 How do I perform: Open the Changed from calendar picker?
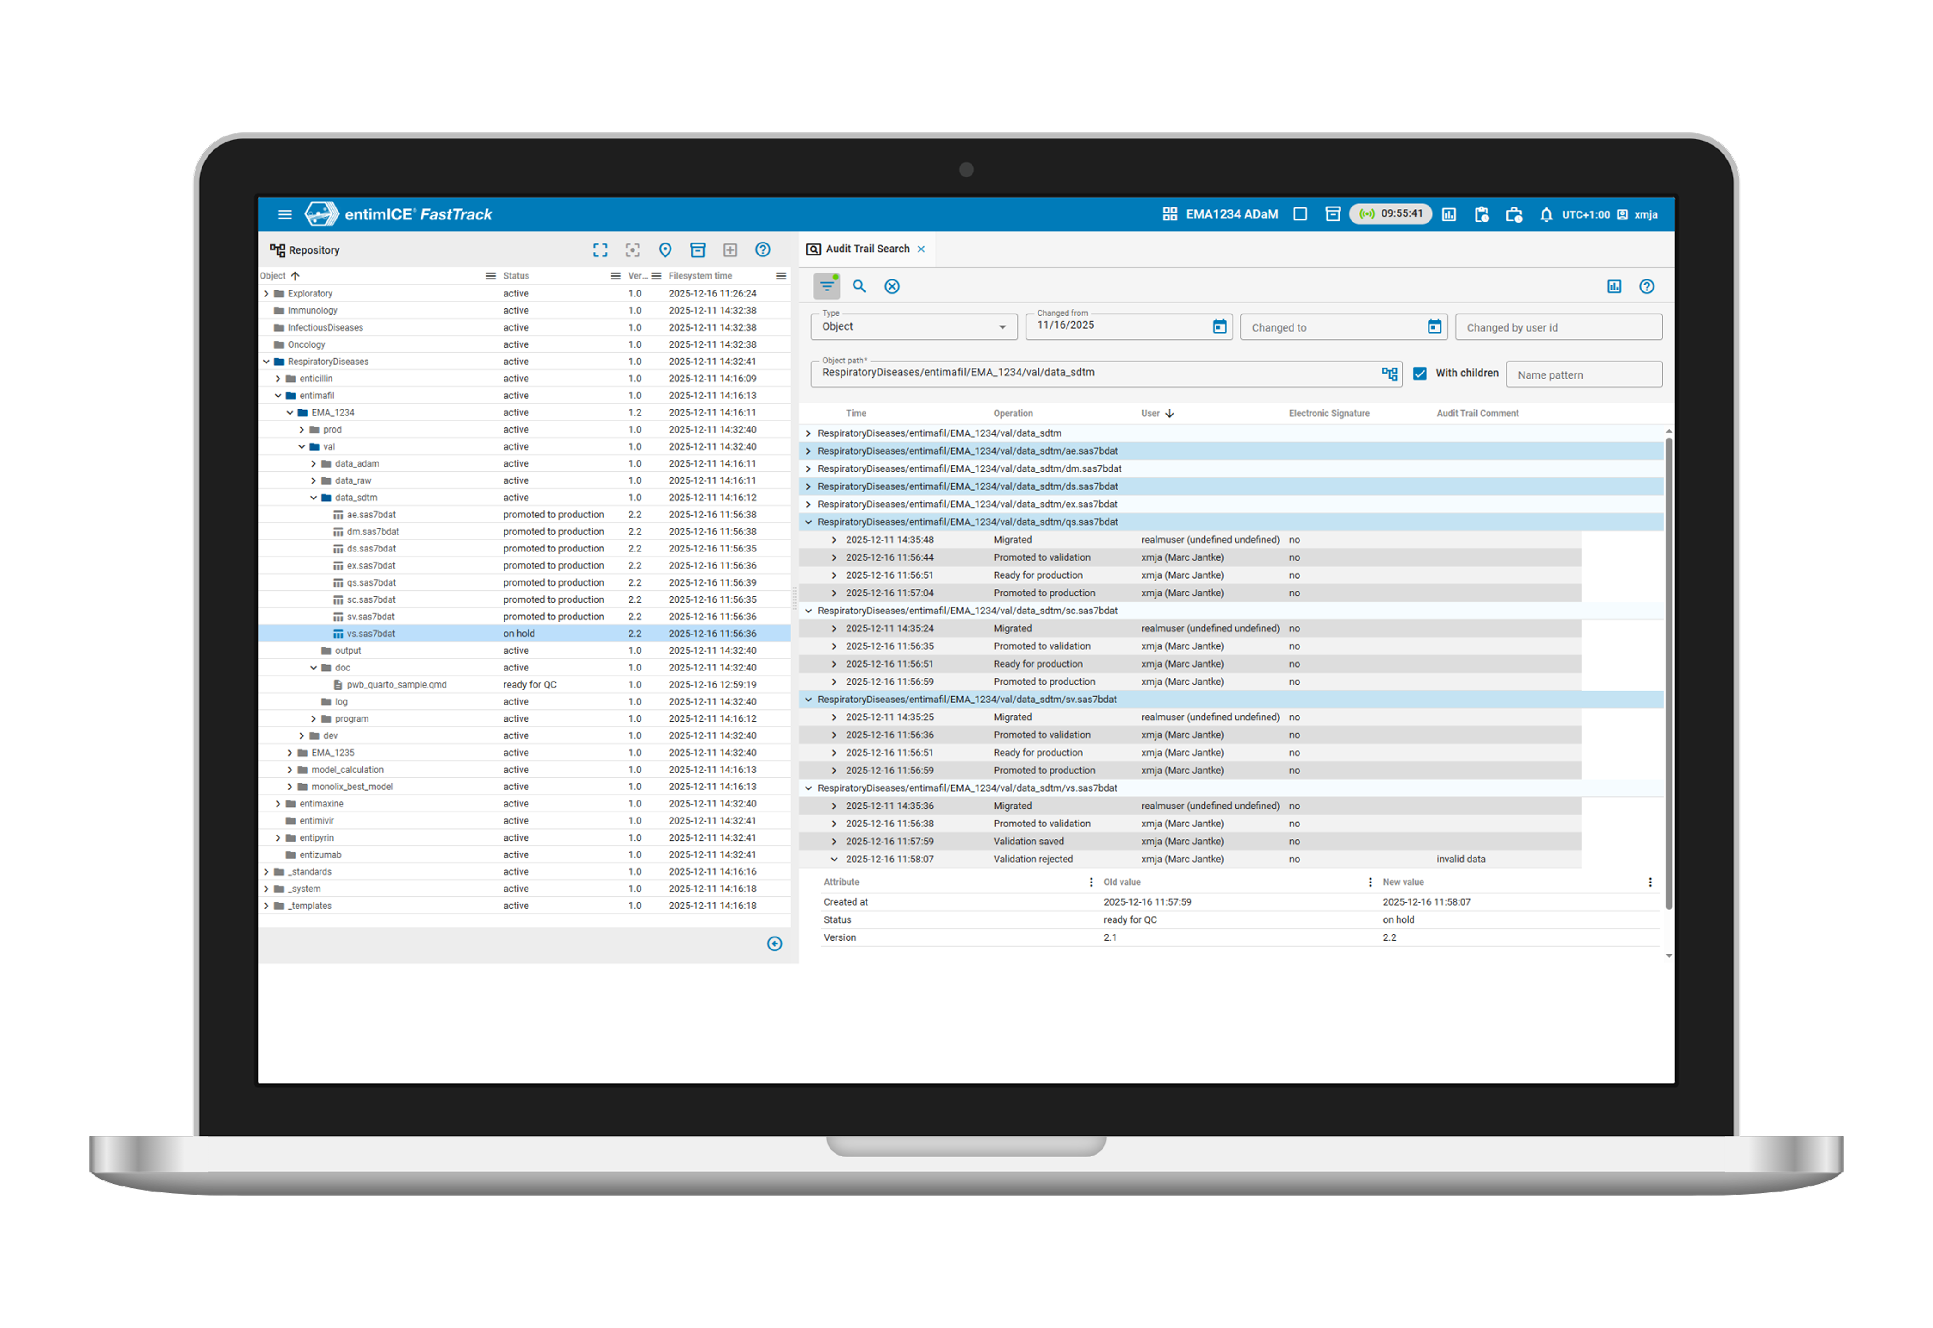pyautogui.click(x=1219, y=327)
